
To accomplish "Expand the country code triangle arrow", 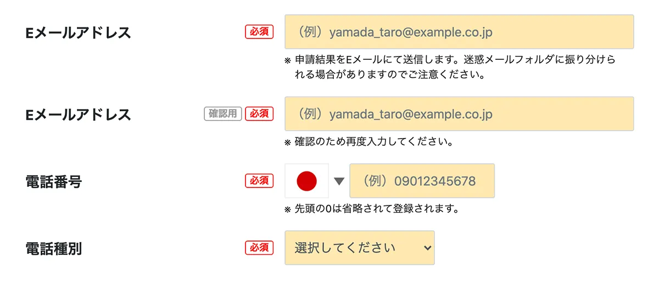I will click(x=339, y=181).
